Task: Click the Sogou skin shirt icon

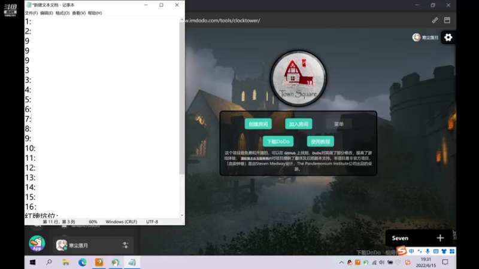Action: click(x=444, y=251)
